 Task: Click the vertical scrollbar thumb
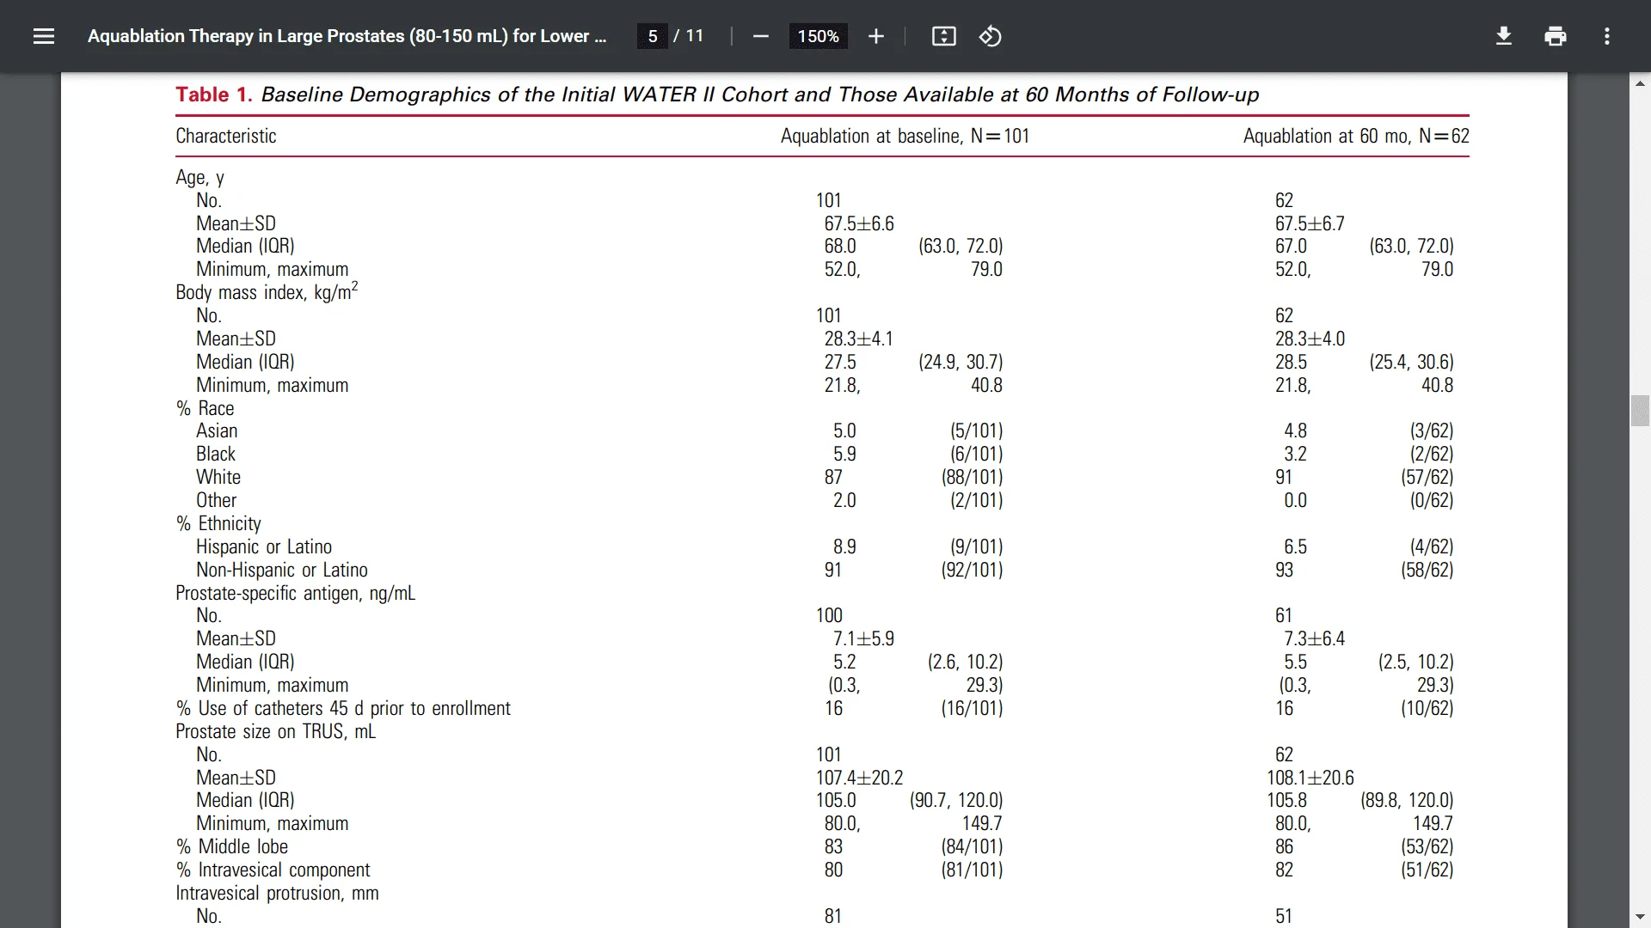click(x=1640, y=411)
